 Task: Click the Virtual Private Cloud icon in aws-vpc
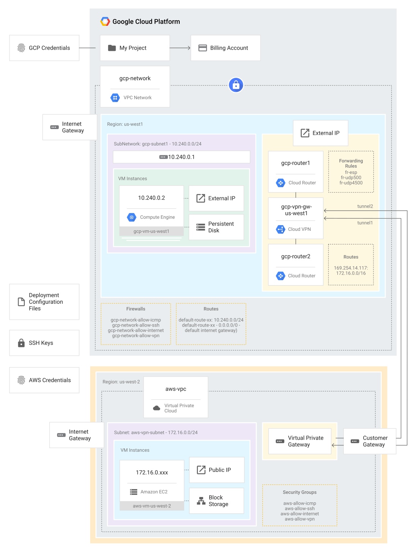[x=157, y=408]
